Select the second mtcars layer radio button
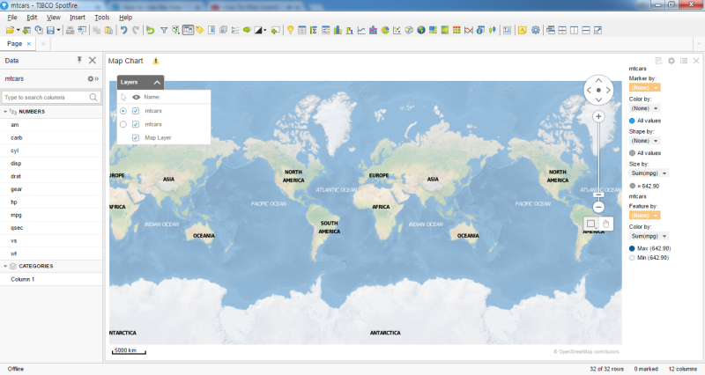Image resolution: width=705 pixels, height=375 pixels. point(123,124)
